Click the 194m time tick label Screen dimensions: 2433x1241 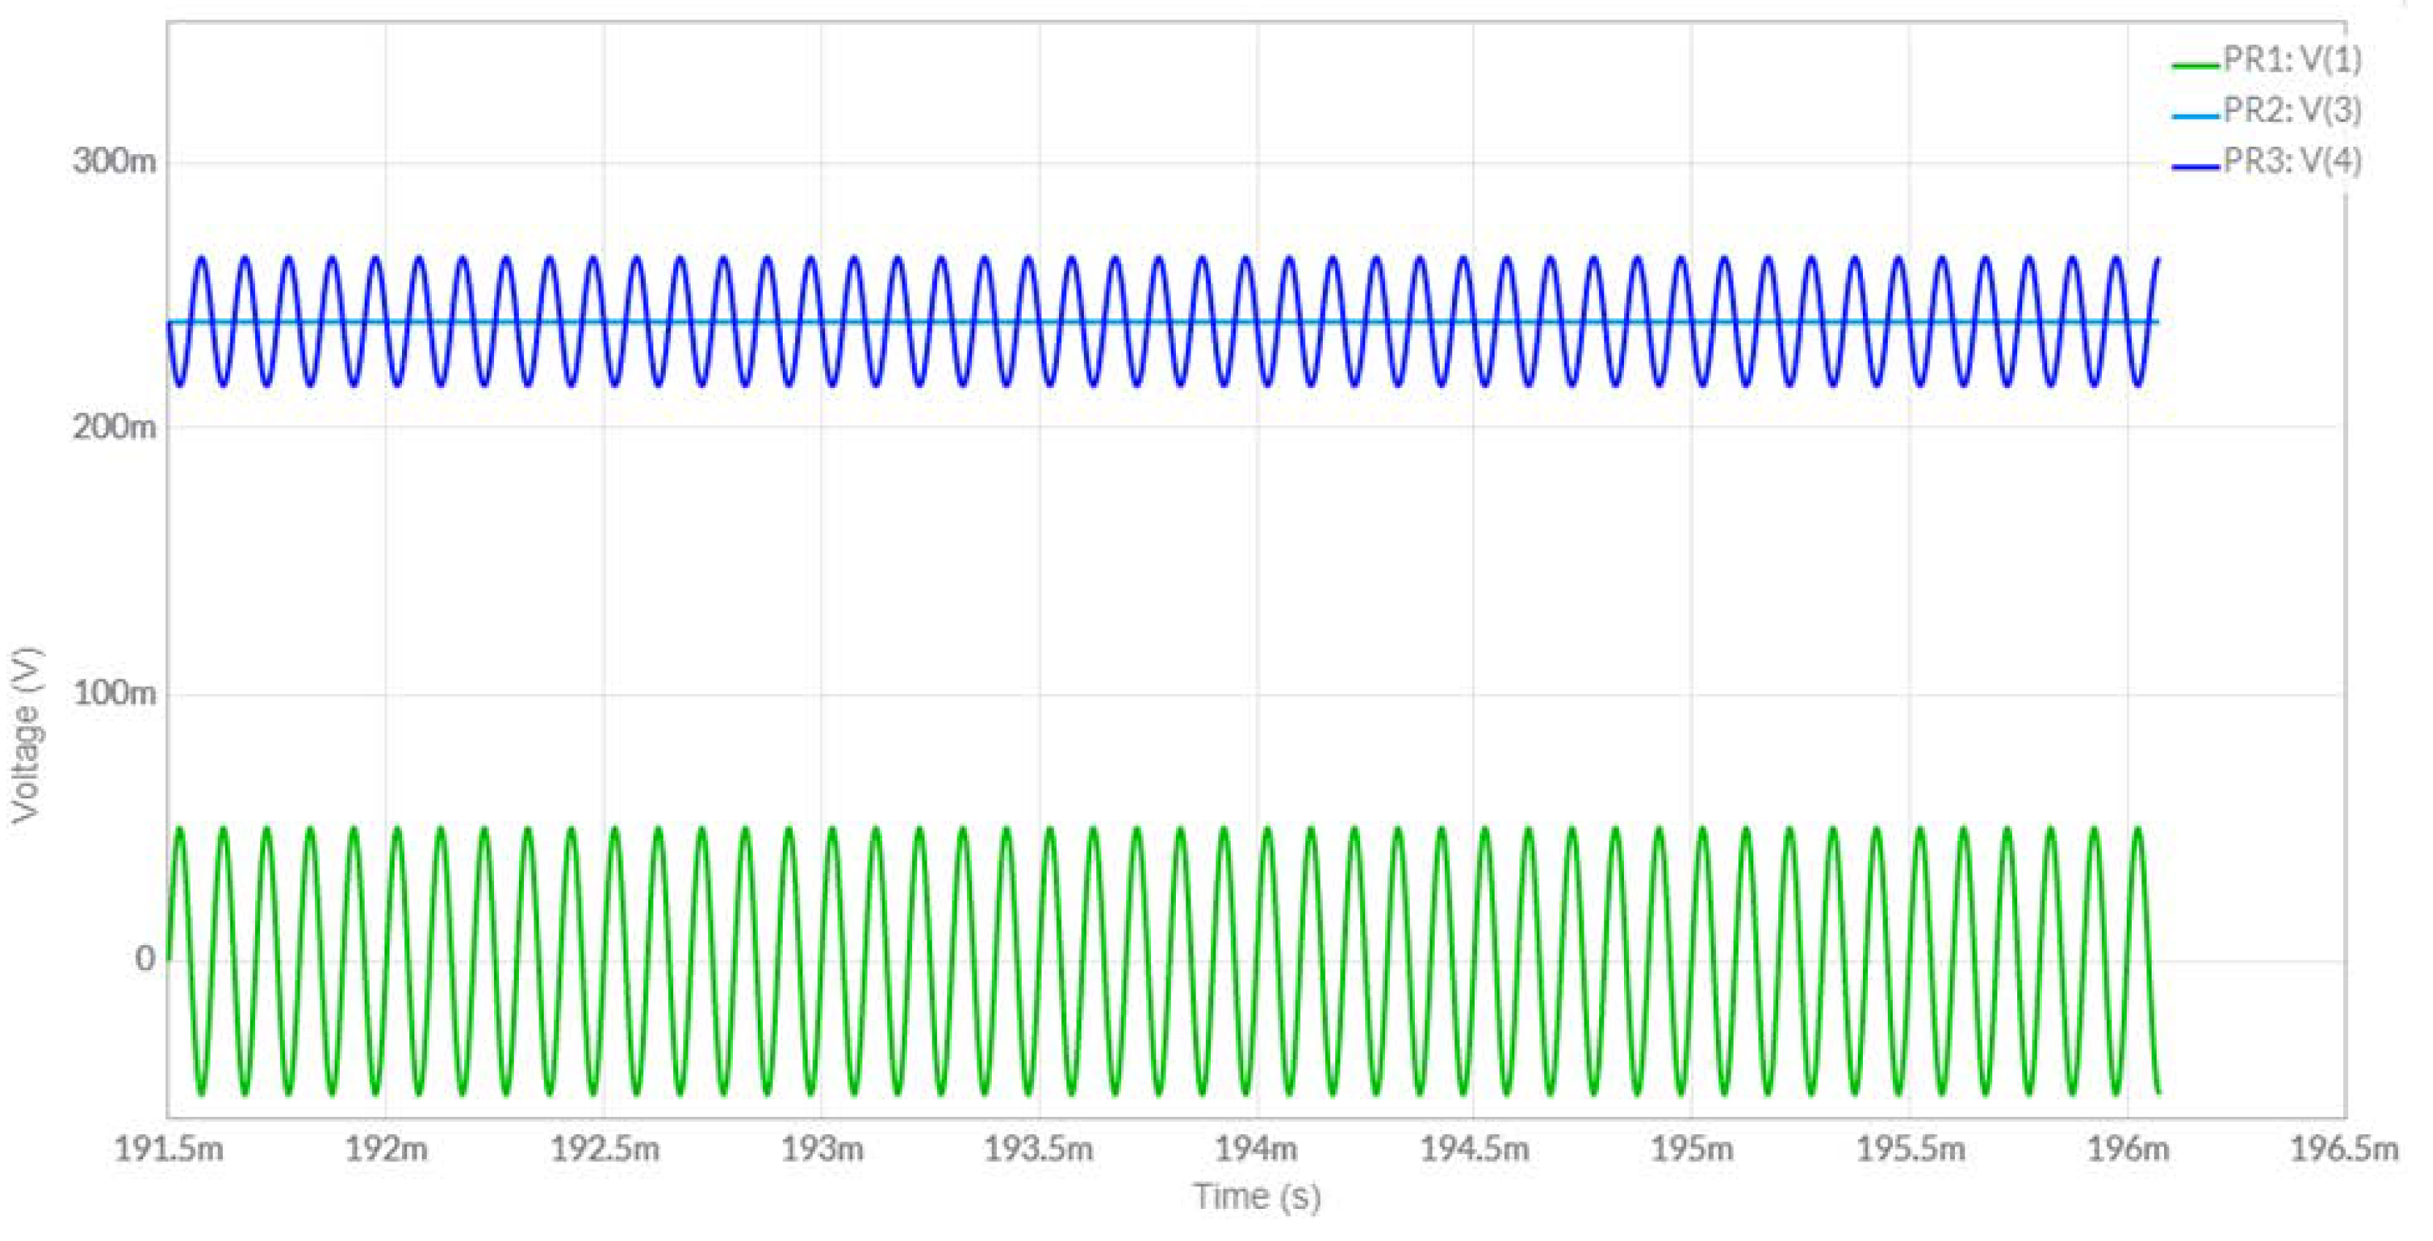point(1256,1150)
